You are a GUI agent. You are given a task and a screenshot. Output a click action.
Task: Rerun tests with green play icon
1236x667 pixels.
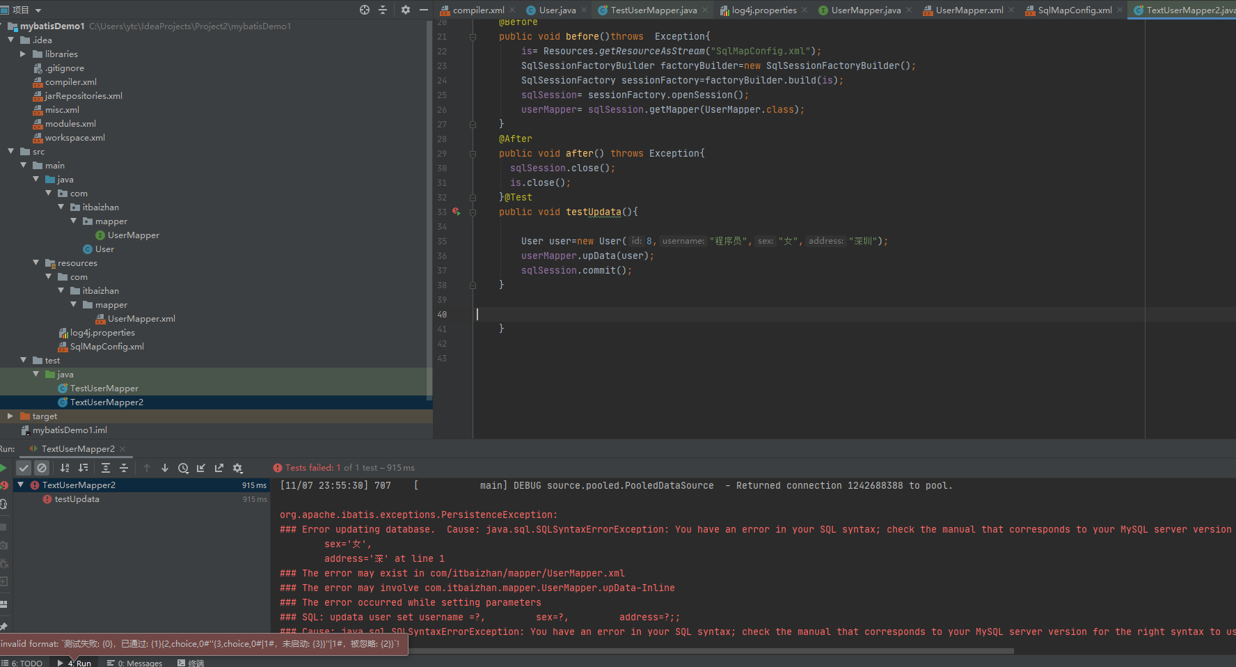pos(3,468)
